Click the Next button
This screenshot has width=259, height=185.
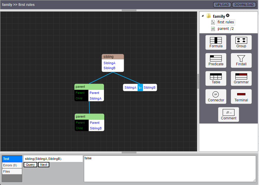tap(43, 165)
